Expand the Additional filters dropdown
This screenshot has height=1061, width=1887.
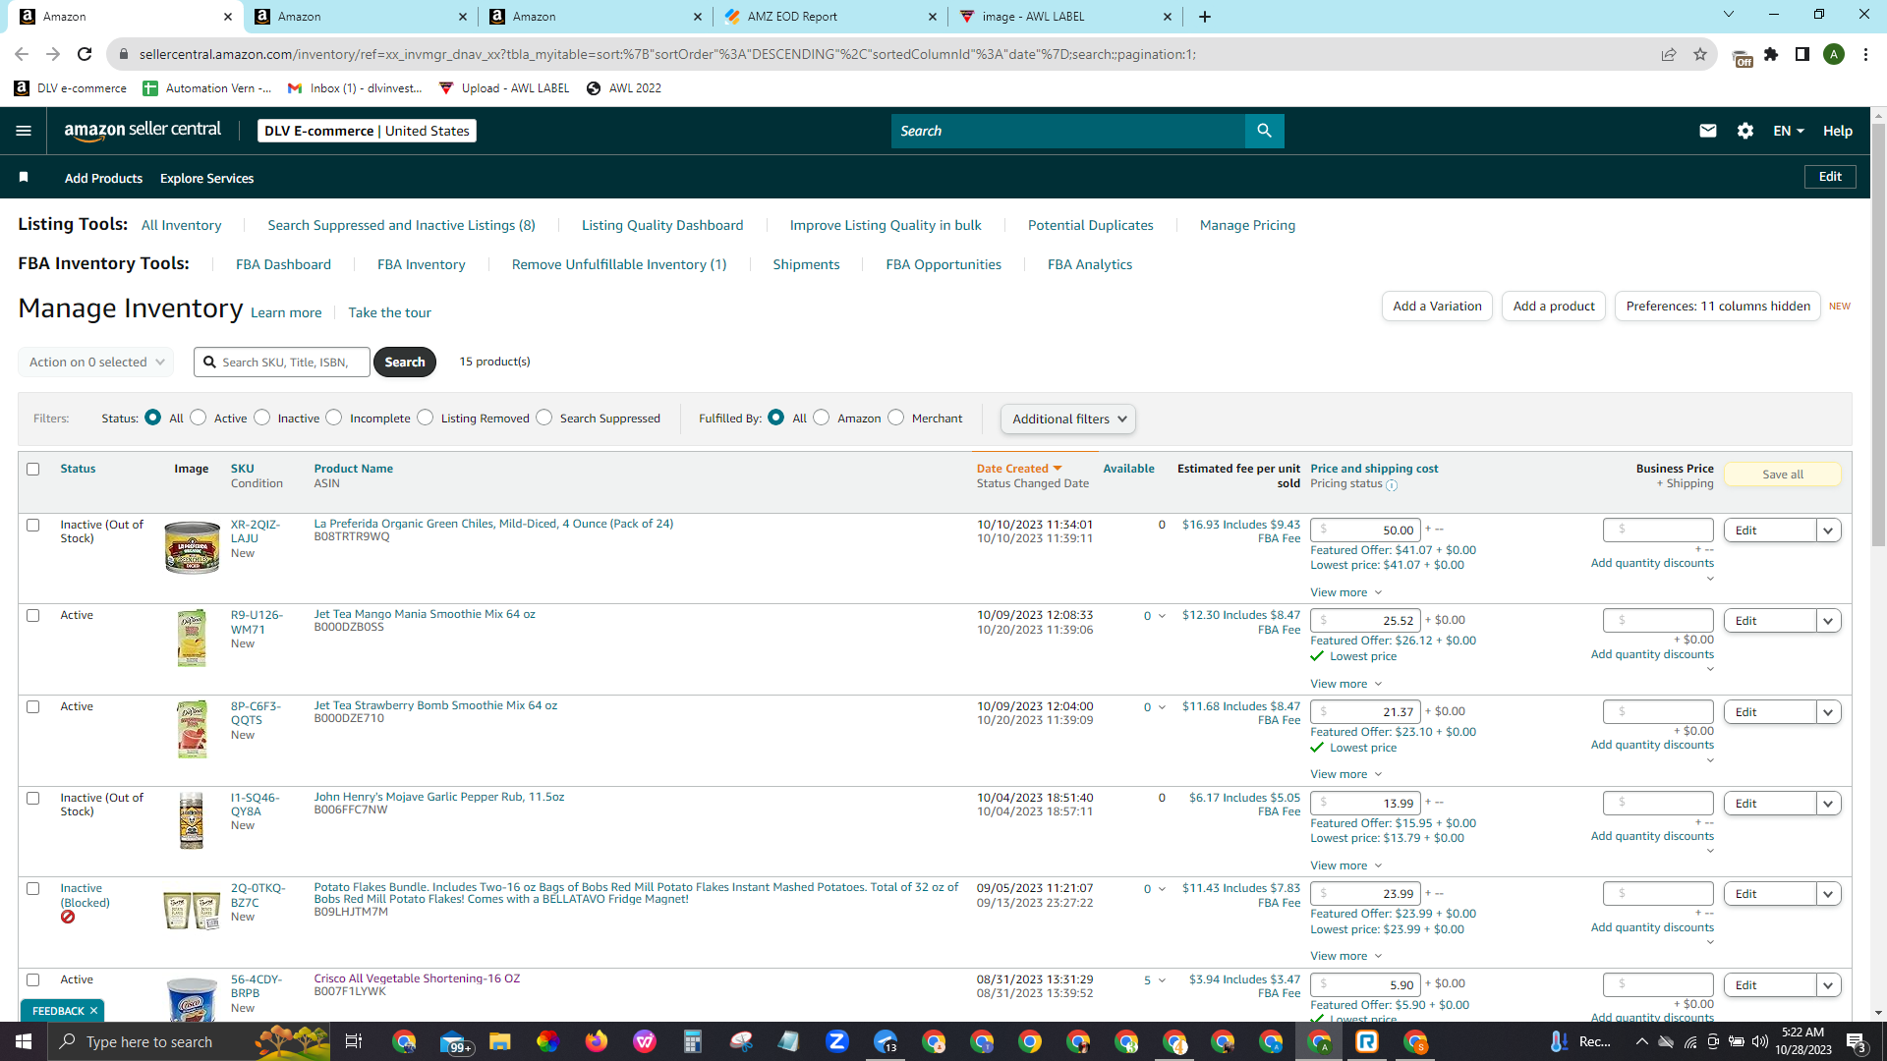pos(1068,419)
